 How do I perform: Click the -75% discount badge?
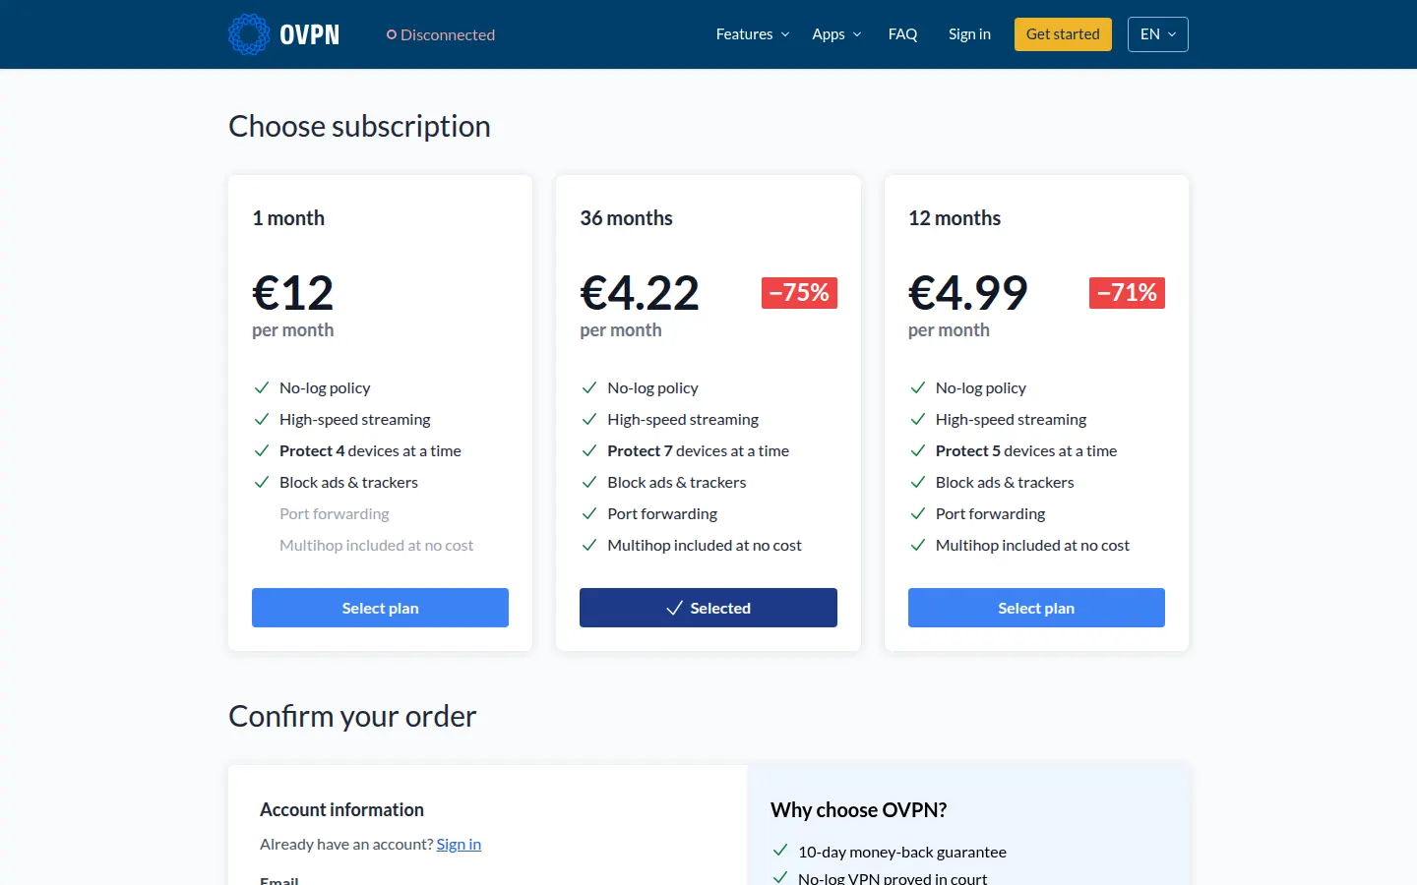pyautogui.click(x=799, y=293)
